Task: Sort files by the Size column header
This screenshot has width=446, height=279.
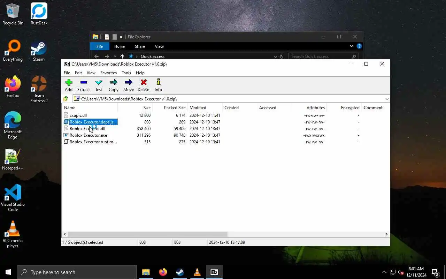Action: [135, 108]
